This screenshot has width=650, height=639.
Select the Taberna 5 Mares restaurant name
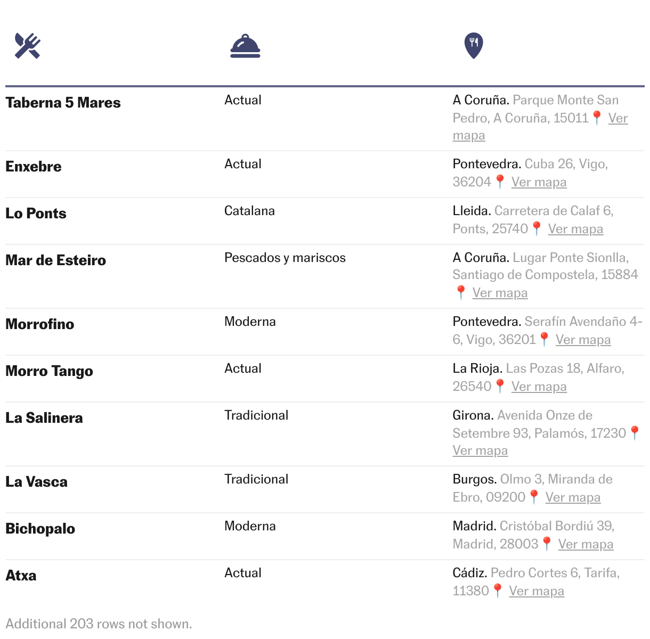(63, 103)
